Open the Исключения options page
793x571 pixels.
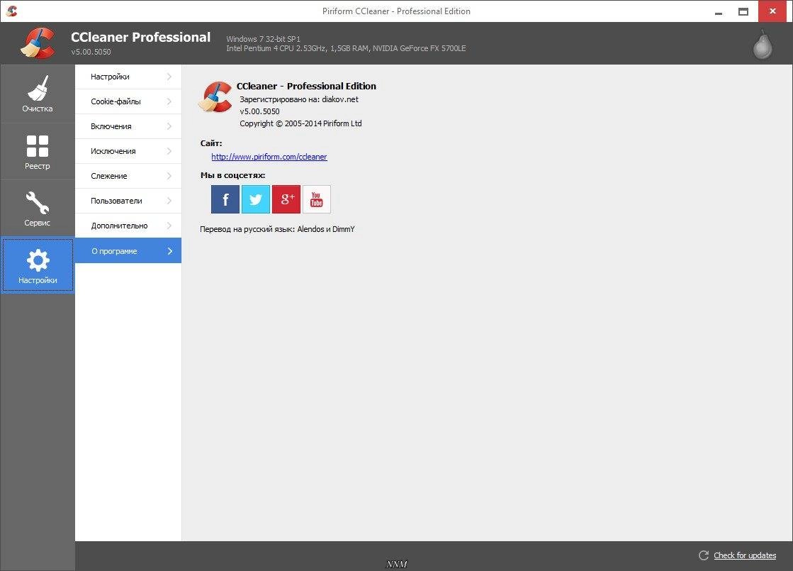(x=128, y=151)
